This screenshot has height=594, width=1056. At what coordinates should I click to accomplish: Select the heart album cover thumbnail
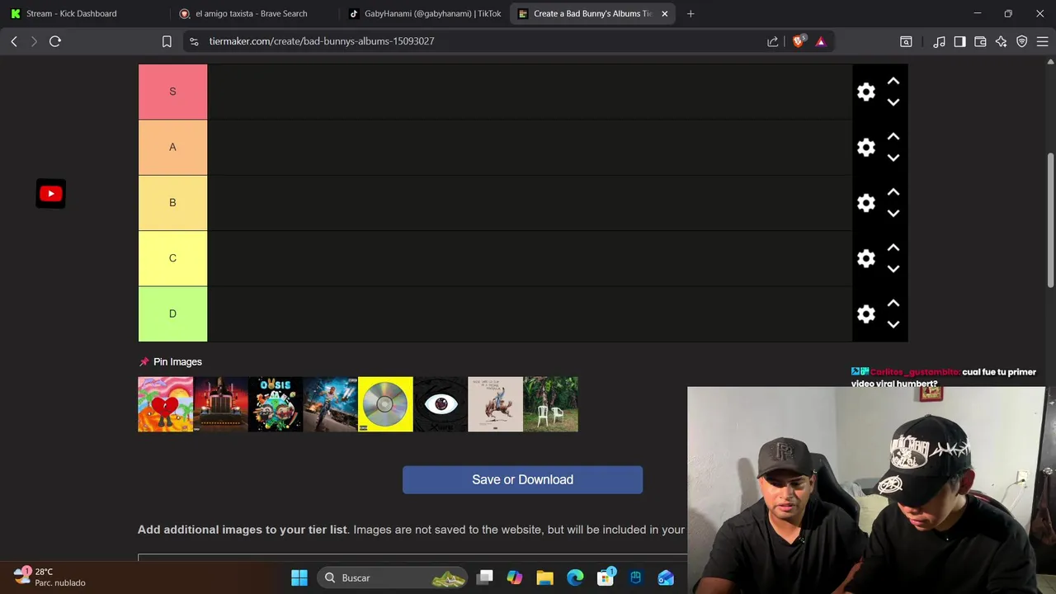(165, 404)
